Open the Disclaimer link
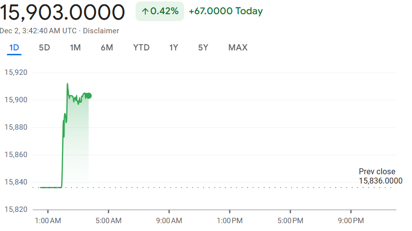The height and width of the screenshot is (231, 412). click(101, 31)
